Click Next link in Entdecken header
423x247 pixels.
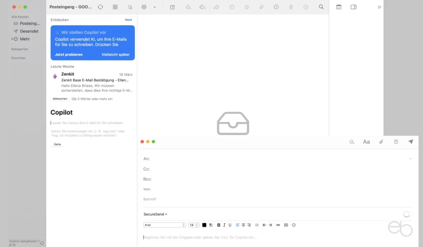click(128, 20)
